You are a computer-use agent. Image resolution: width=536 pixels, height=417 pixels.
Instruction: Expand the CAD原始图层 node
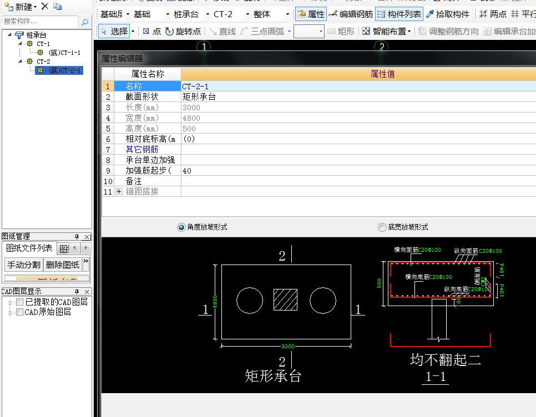point(10,313)
